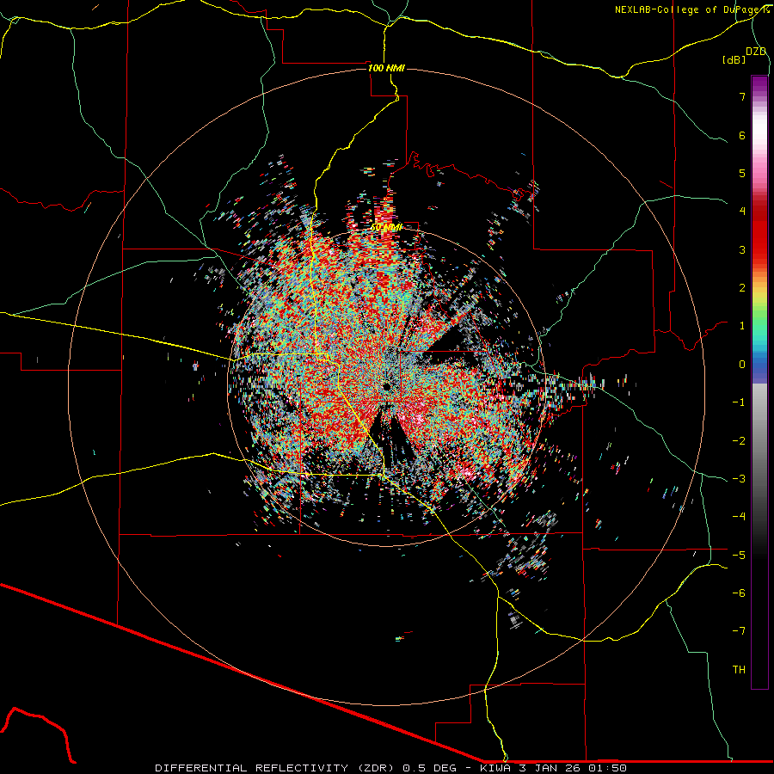Image resolution: width=774 pixels, height=774 pixels.
Task: Click the -4 value on color scale
Action: click(x=739, y=517)
